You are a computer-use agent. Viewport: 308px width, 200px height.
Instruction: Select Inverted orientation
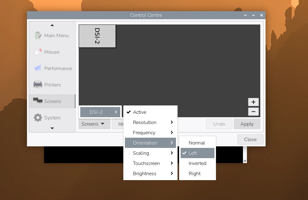coord(197,163)
